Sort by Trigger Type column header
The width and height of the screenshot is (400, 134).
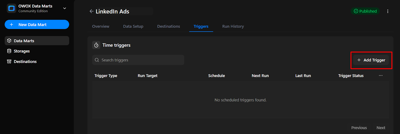pos(106,75)
